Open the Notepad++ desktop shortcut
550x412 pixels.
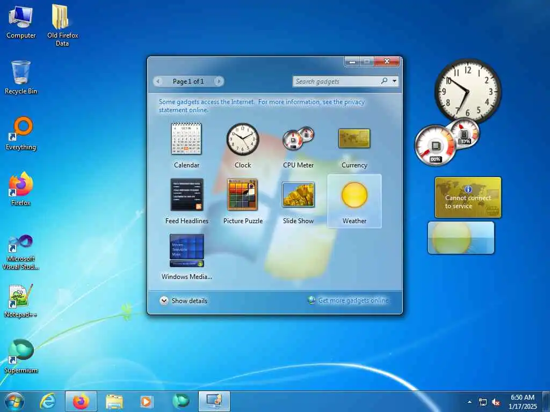21,300
